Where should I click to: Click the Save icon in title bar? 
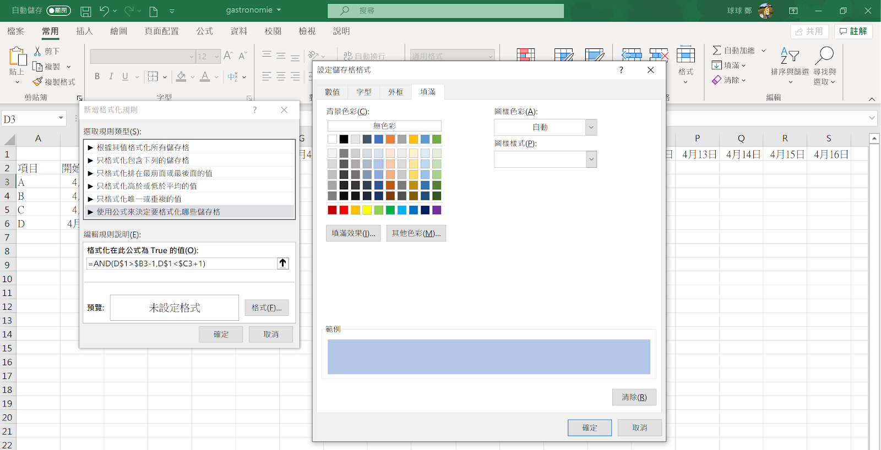pyautogui.click(x=85, y=11)
